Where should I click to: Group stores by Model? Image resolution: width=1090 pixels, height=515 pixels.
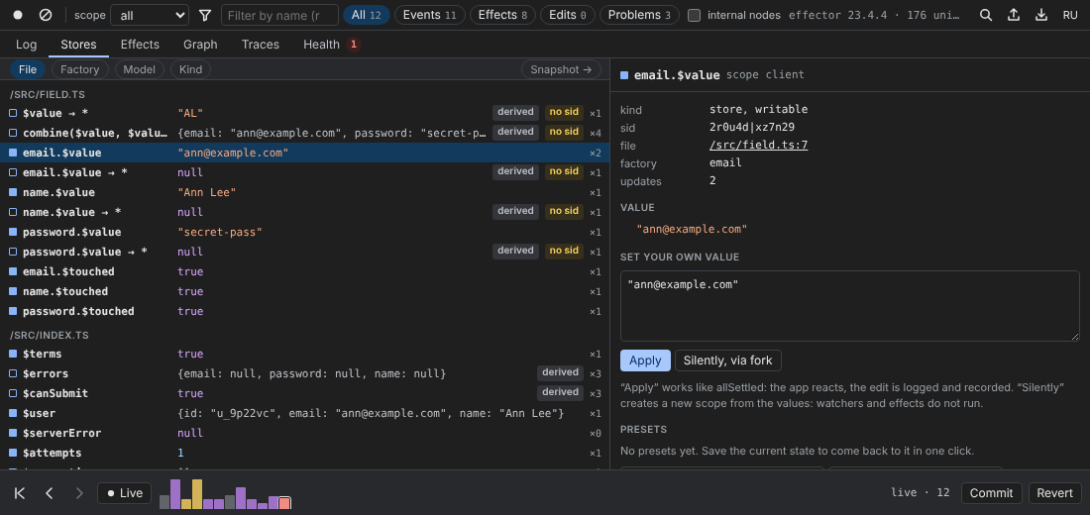click(139, 69)
